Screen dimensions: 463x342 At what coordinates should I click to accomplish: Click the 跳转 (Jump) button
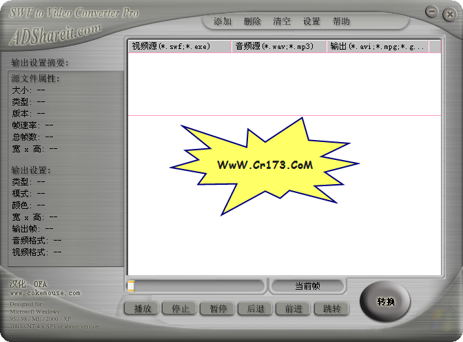pos(331,309)
